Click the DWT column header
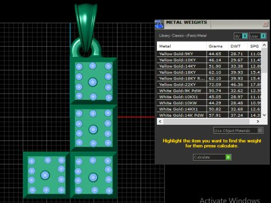This screenshot has width=271, height=203. coord(238,46)
